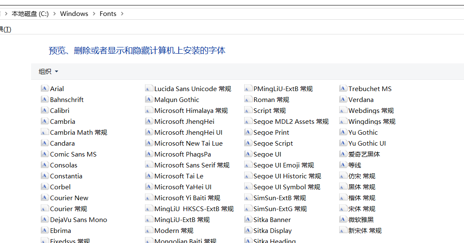Select the Script 常规 font name
This screenshot has width=464, height=243.
click(269, 110)
